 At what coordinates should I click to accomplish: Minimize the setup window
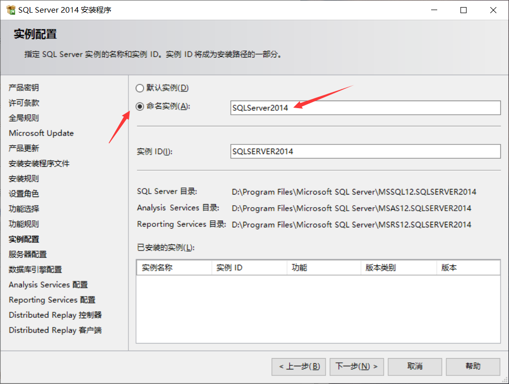(x=434, y=10)
